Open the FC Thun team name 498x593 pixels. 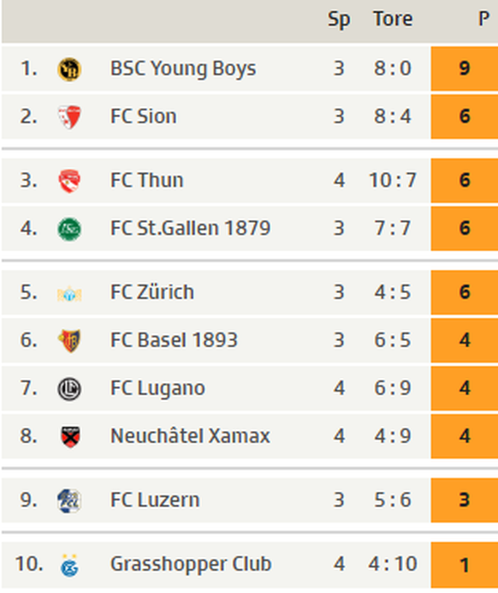(147, 180)
